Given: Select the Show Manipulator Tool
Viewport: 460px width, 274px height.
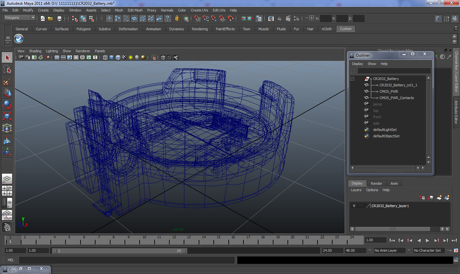Looking at the screenshot, I should 7,152.
